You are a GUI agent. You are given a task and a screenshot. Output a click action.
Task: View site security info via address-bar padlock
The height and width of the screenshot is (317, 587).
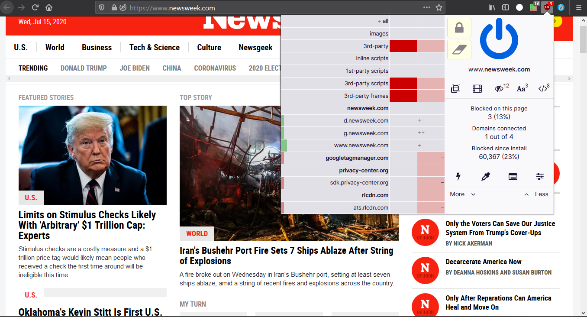(114, 7)
